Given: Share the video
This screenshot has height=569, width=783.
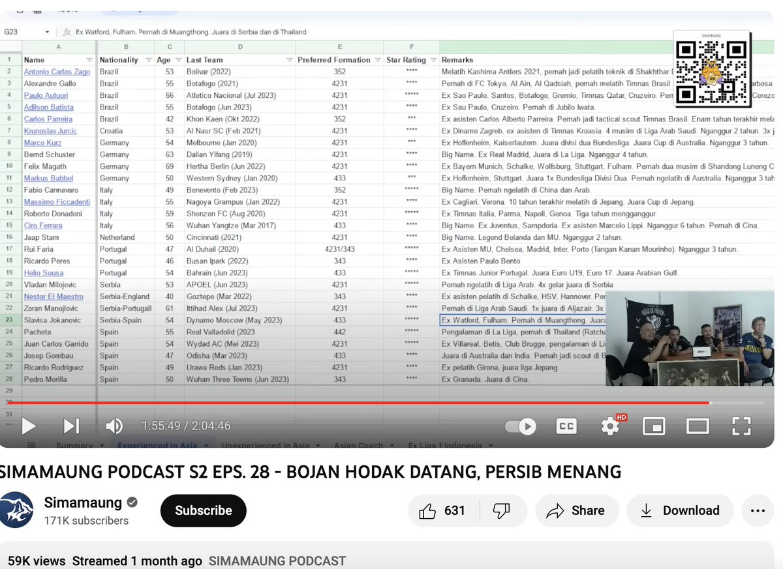Looking at the screenshot, I should 576,510.
